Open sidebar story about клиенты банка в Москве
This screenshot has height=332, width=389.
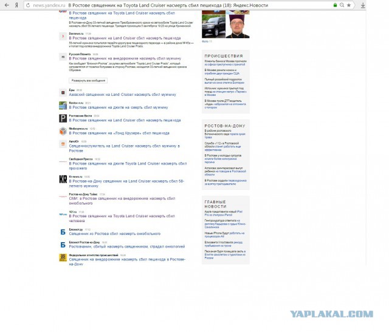click(225, 63)
